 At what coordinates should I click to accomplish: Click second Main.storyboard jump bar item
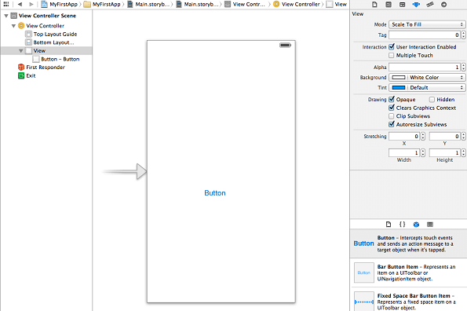[x=197, y=4]
